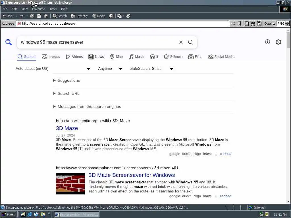Click the red brick maze thumbnail
This screenshot has width=291, height=218.
[70, 184]
